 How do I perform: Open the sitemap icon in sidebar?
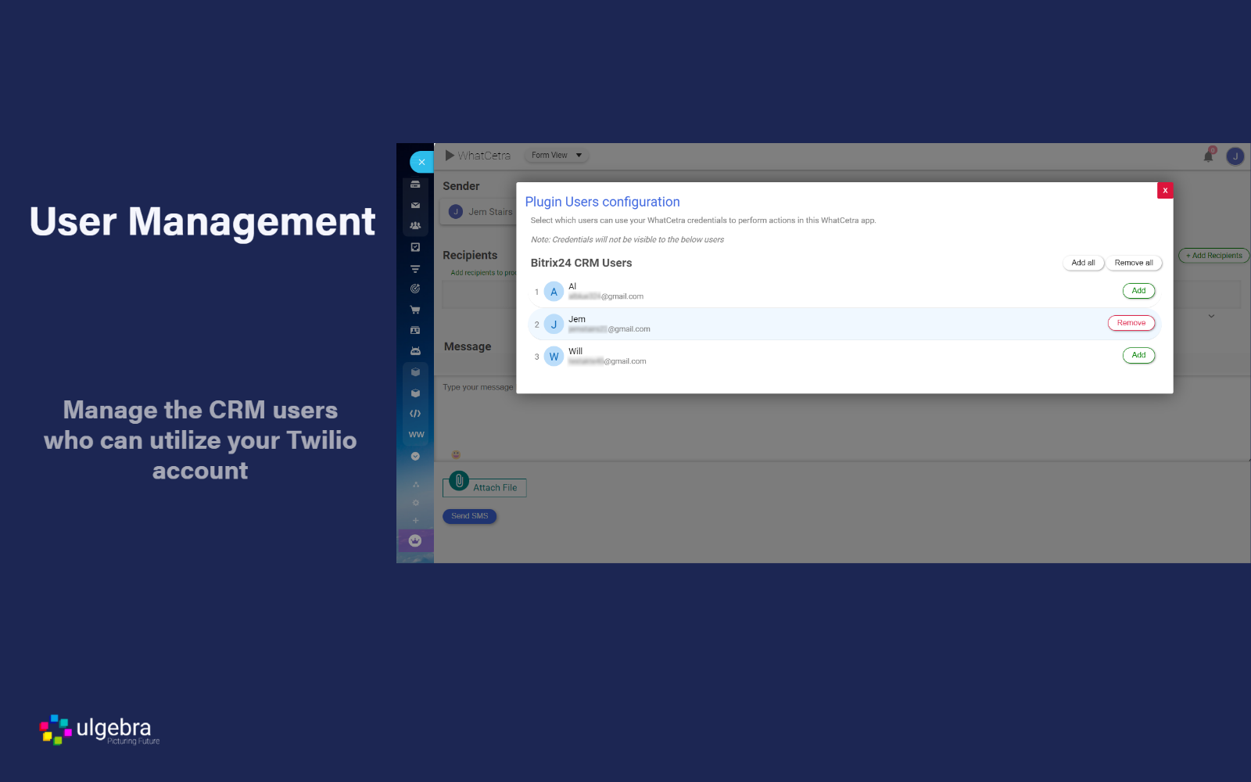coord(416,485)
